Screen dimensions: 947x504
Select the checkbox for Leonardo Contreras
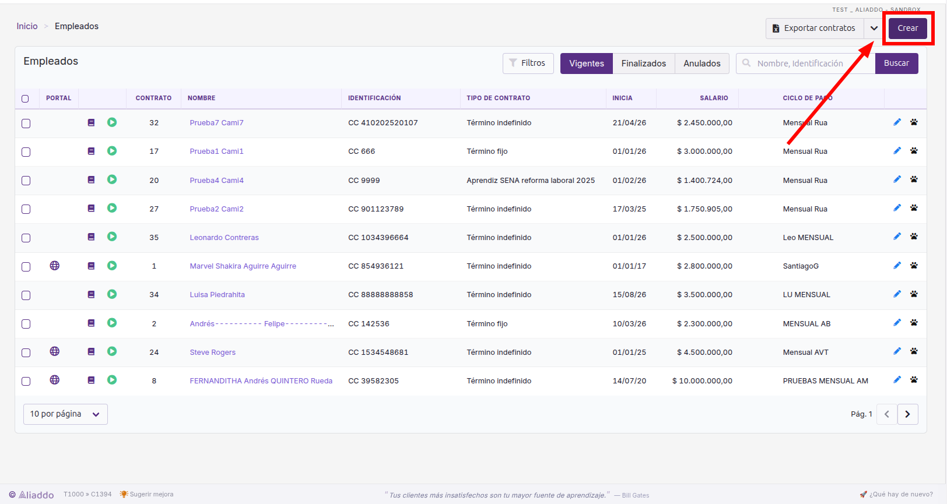pos(26,238)
